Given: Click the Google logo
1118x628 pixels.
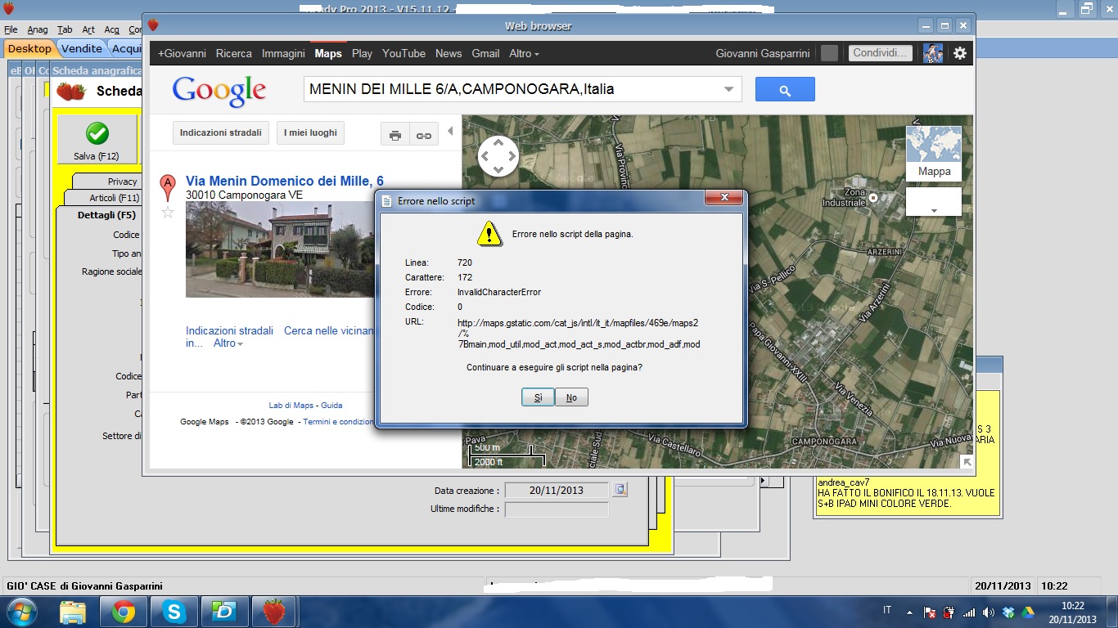Looking at the screenshot, I should [x=219, y=90].
